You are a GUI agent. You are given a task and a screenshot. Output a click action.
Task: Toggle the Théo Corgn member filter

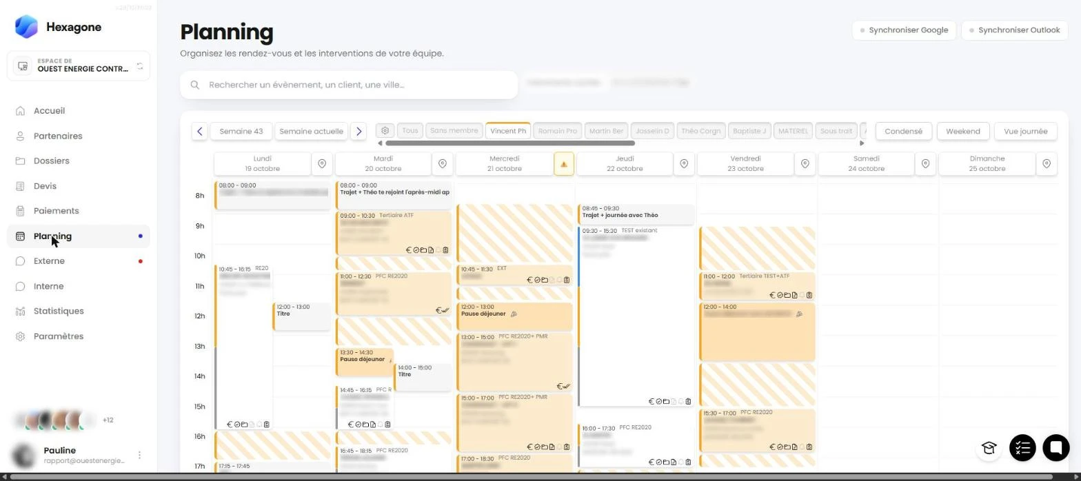(700, 131)
